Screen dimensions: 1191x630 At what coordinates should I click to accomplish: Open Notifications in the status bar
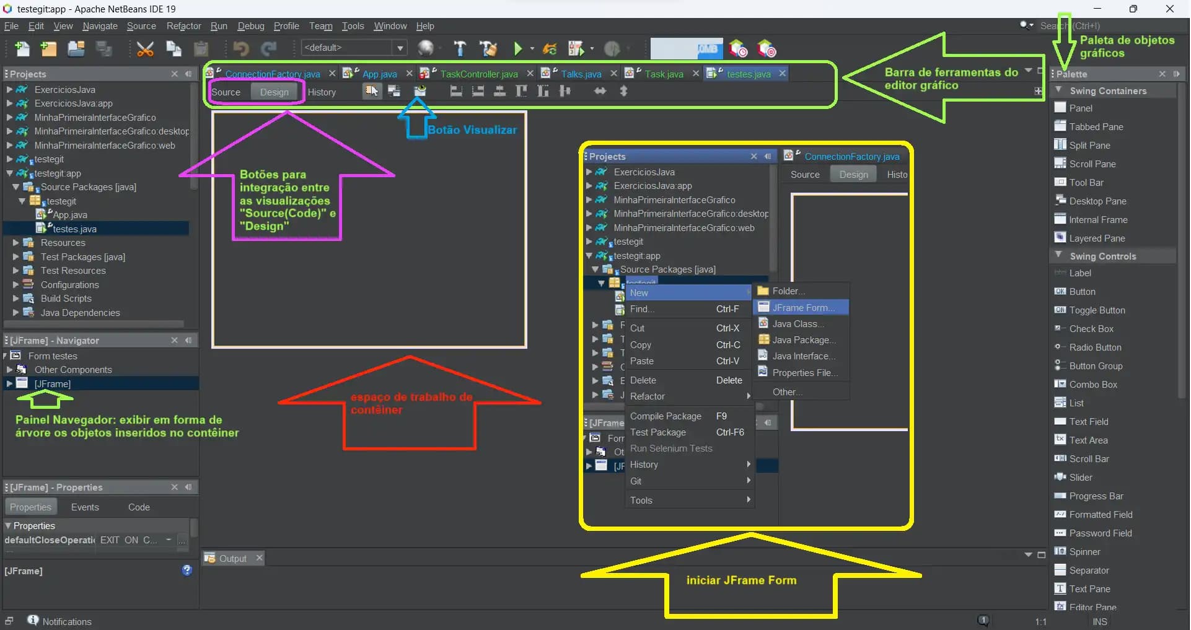coord(60,621)
